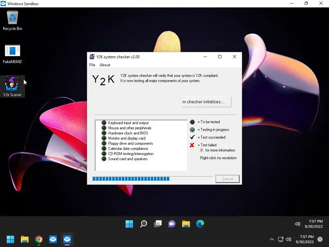The height and width of the screenshot is (247, 329).
Task: Click the plus expander legend icon
Action: click(x=202, y=150)
